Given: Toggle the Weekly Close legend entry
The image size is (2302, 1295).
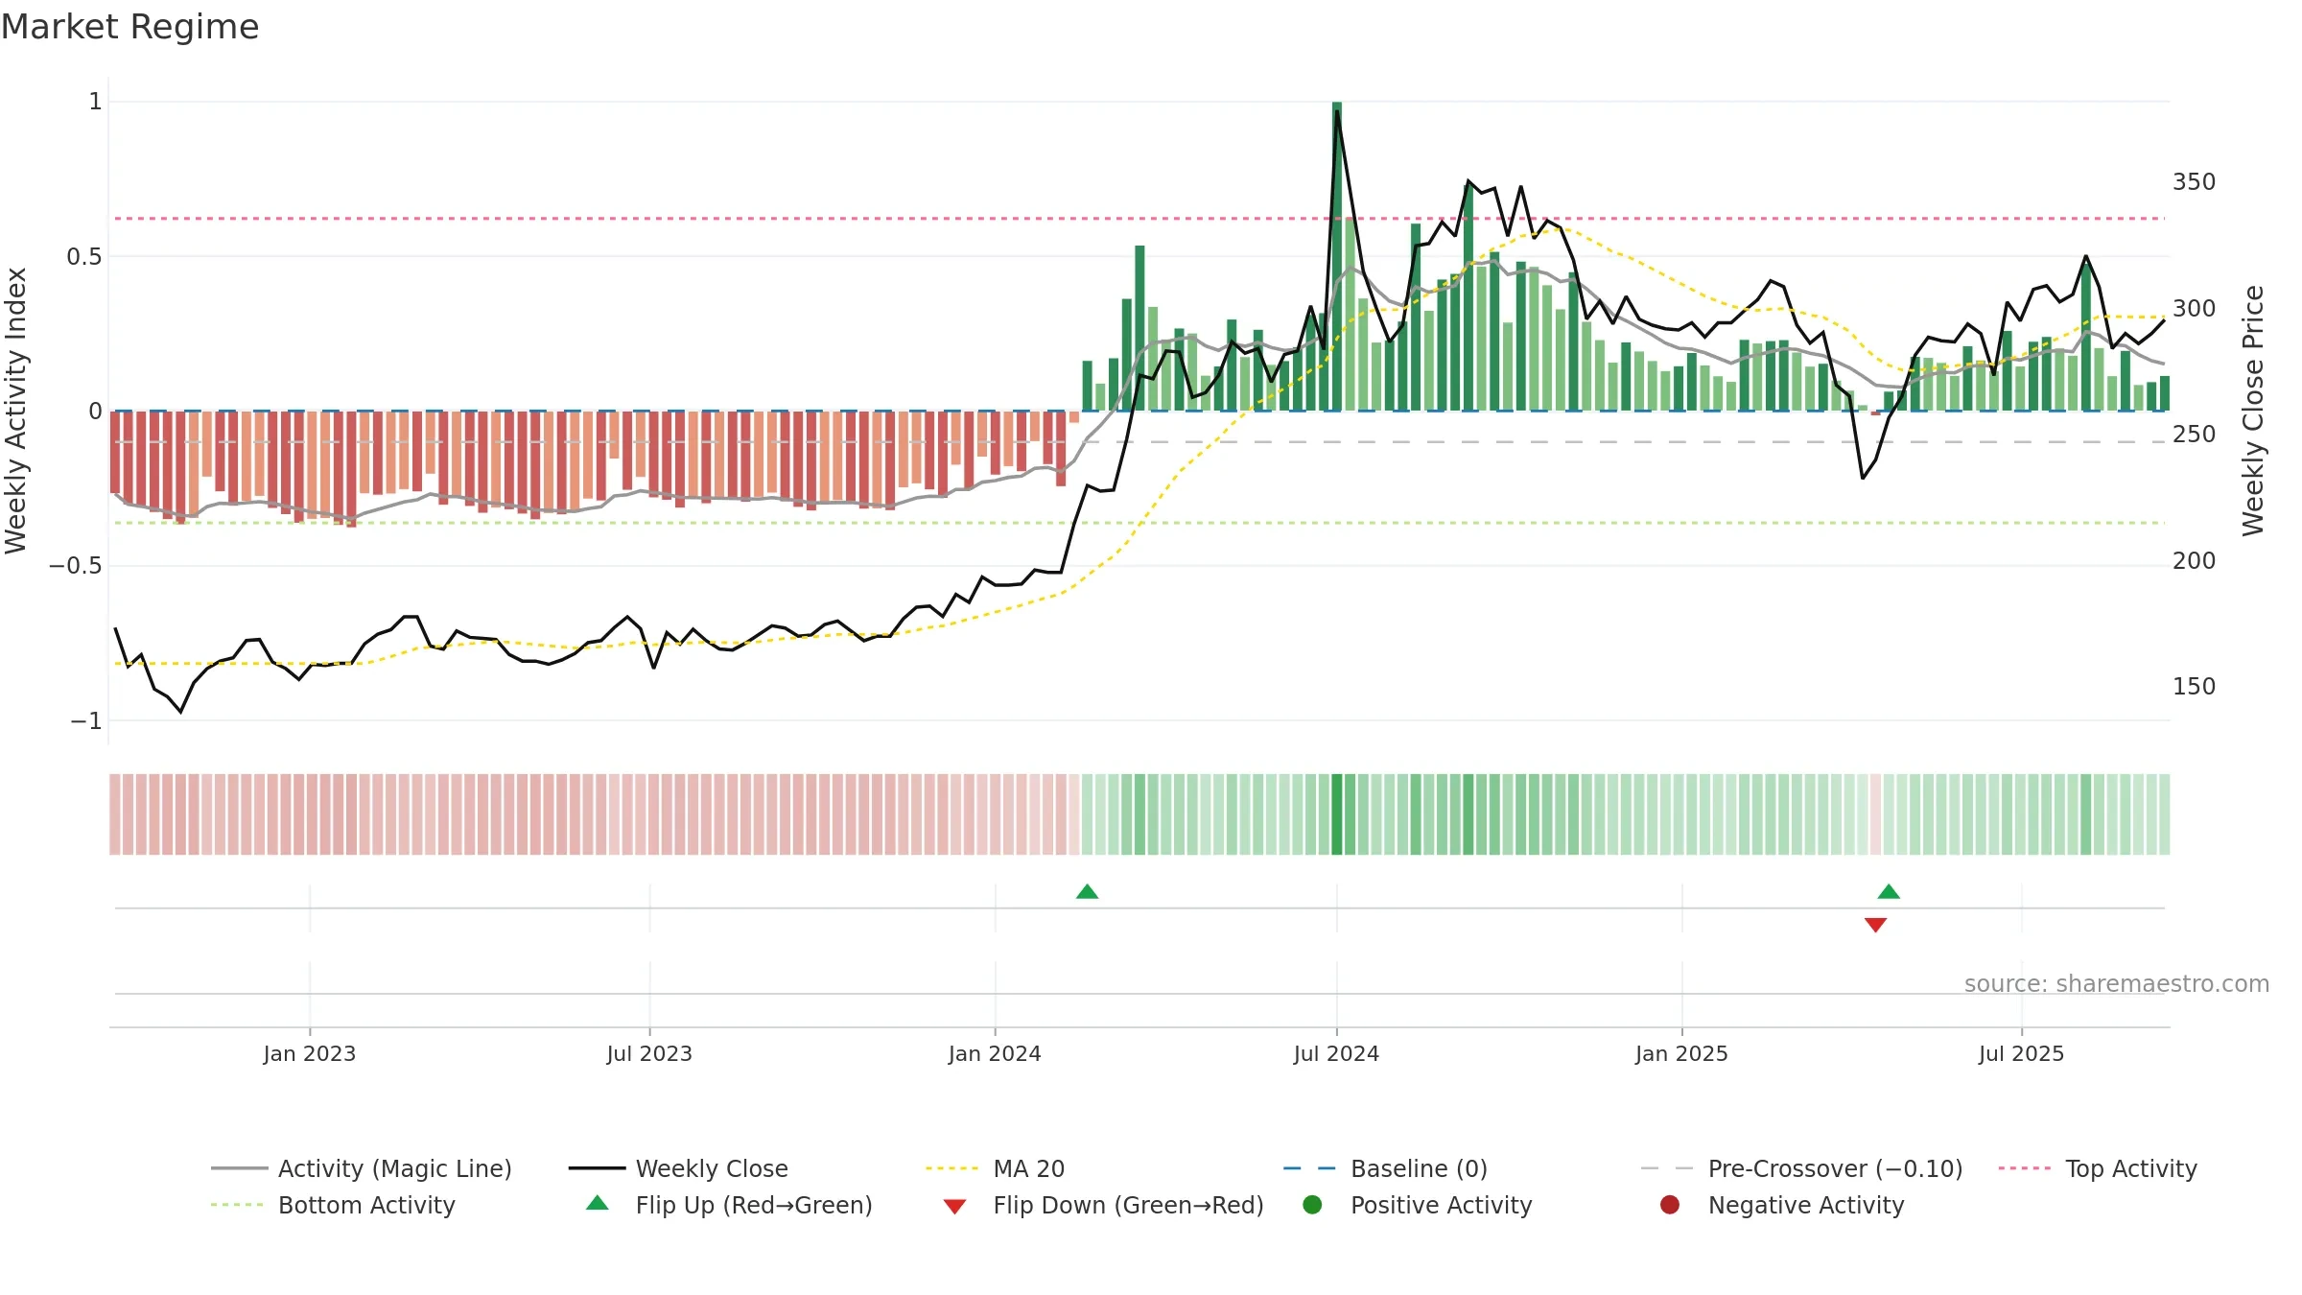Looking at the screenshot, I should coord(678,1168).
